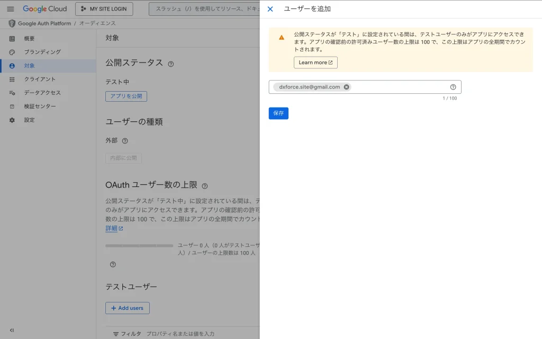Click help icon beside 公開ステータス
Screen dimensions: 542x339
pos(171,64)
